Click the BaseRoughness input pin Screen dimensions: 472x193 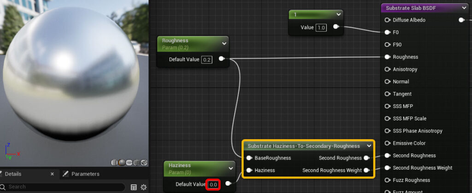(249, 158)
